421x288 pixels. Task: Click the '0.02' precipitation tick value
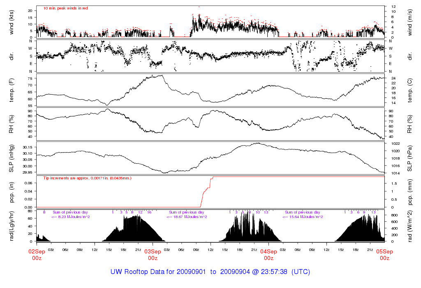[x=28, y=199]
